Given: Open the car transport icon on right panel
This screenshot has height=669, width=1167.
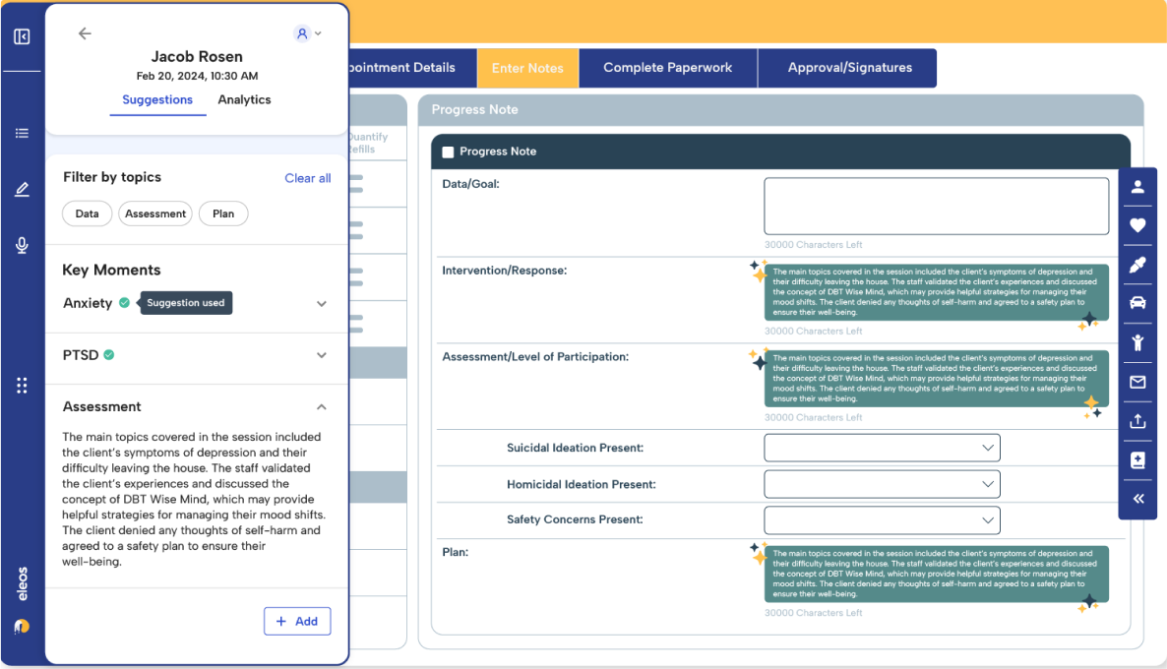Looking at the screenshot, I should click(1136, 303).
